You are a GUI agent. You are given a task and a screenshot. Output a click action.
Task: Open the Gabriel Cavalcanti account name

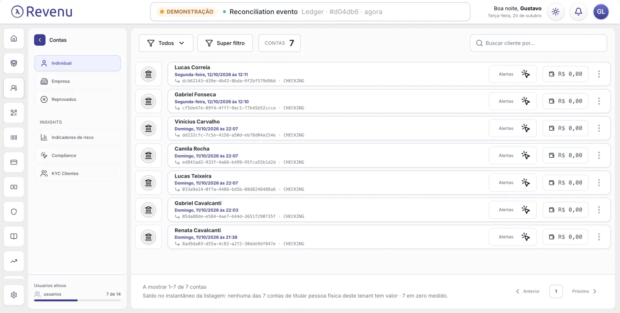(198, 203)
